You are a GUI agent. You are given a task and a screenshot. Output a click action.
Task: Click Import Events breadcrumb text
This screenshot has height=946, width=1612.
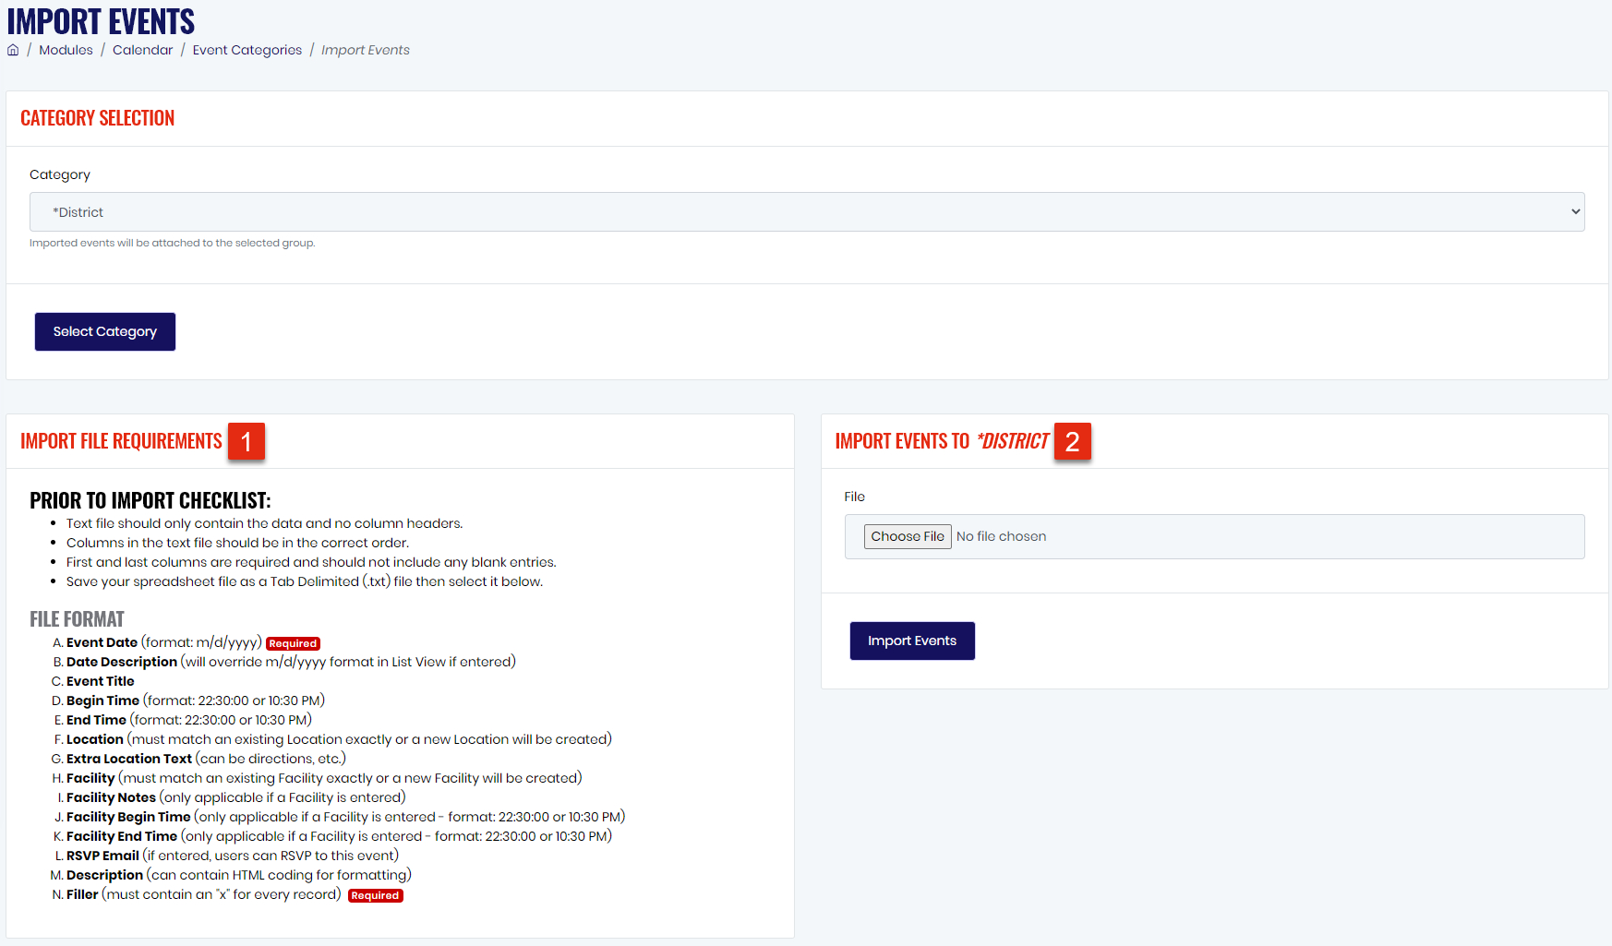pos(366,50)
